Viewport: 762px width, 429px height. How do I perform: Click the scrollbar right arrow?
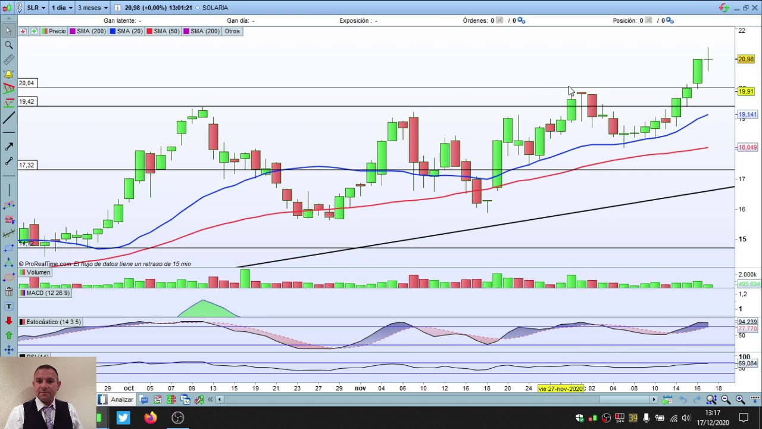point(654,400)
